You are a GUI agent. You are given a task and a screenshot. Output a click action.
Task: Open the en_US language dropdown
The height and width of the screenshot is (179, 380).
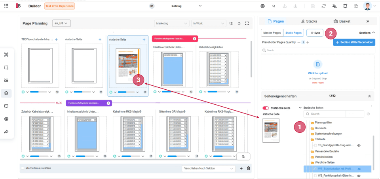coord(61,23)
